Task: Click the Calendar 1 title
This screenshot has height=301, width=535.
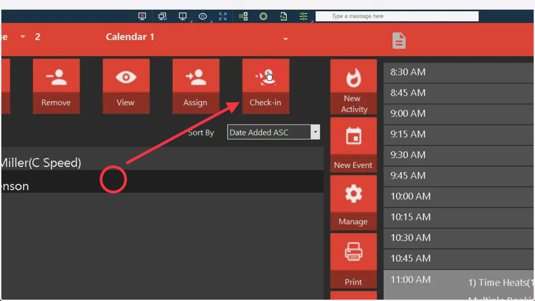Action: tap(130, 37)
